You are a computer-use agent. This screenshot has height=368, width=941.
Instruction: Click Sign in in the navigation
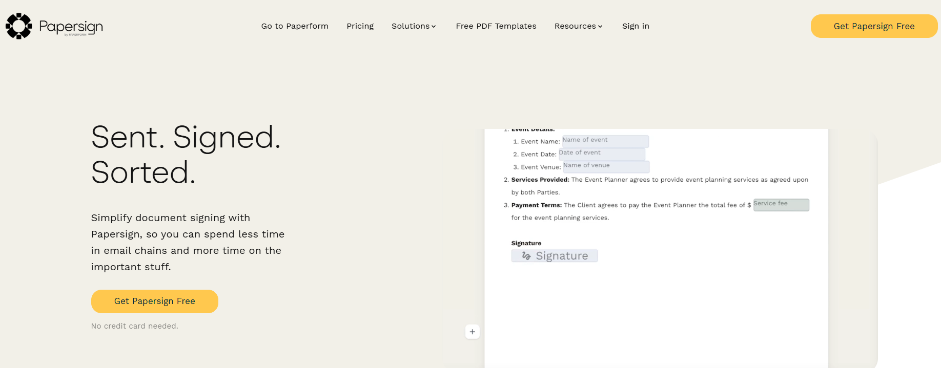pyautogui.click(x=636, y=26)
